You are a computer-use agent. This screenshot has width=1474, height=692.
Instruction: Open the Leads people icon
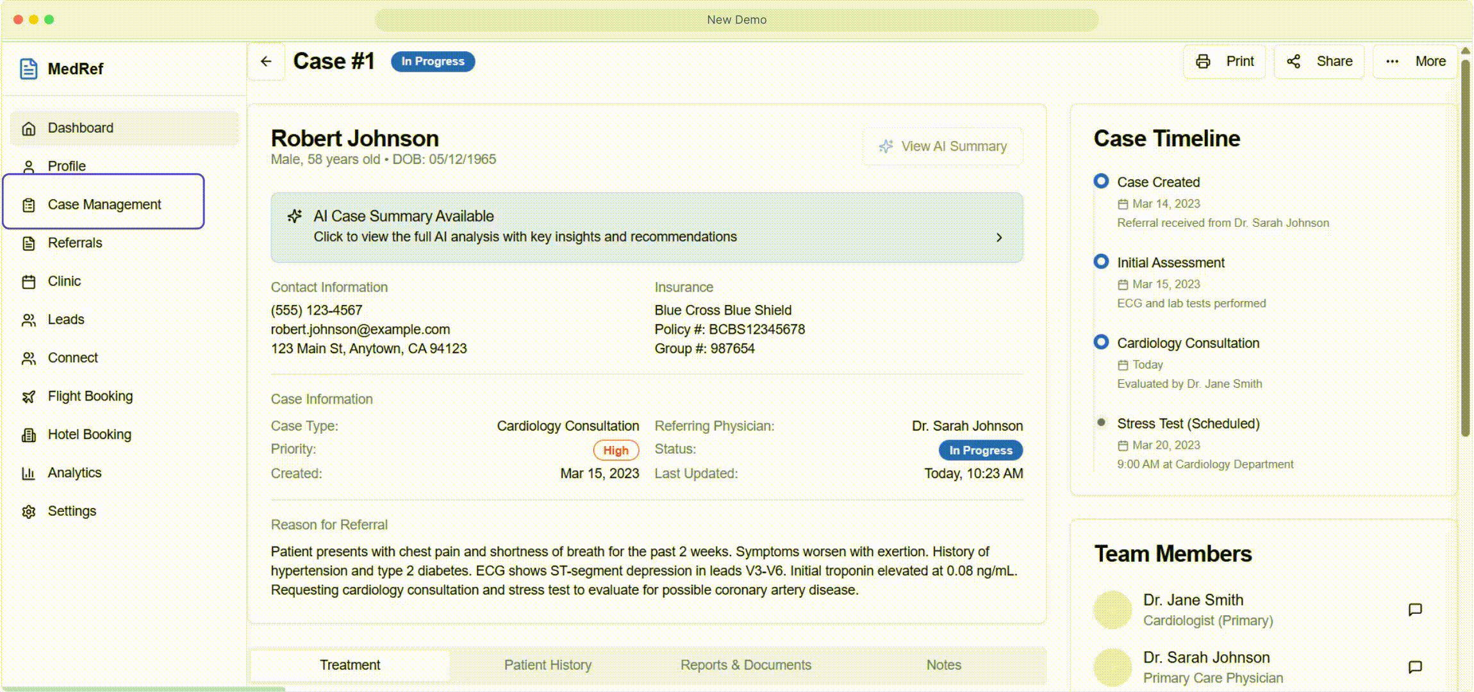coord(28,319)
